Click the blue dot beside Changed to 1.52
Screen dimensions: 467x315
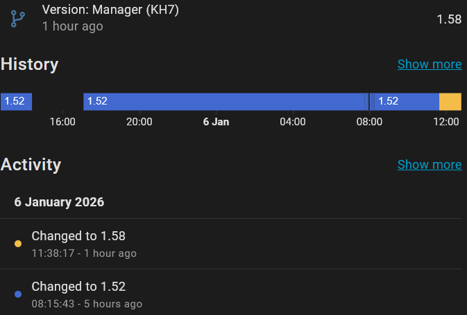pyautogui.click(x=18, y=294)
